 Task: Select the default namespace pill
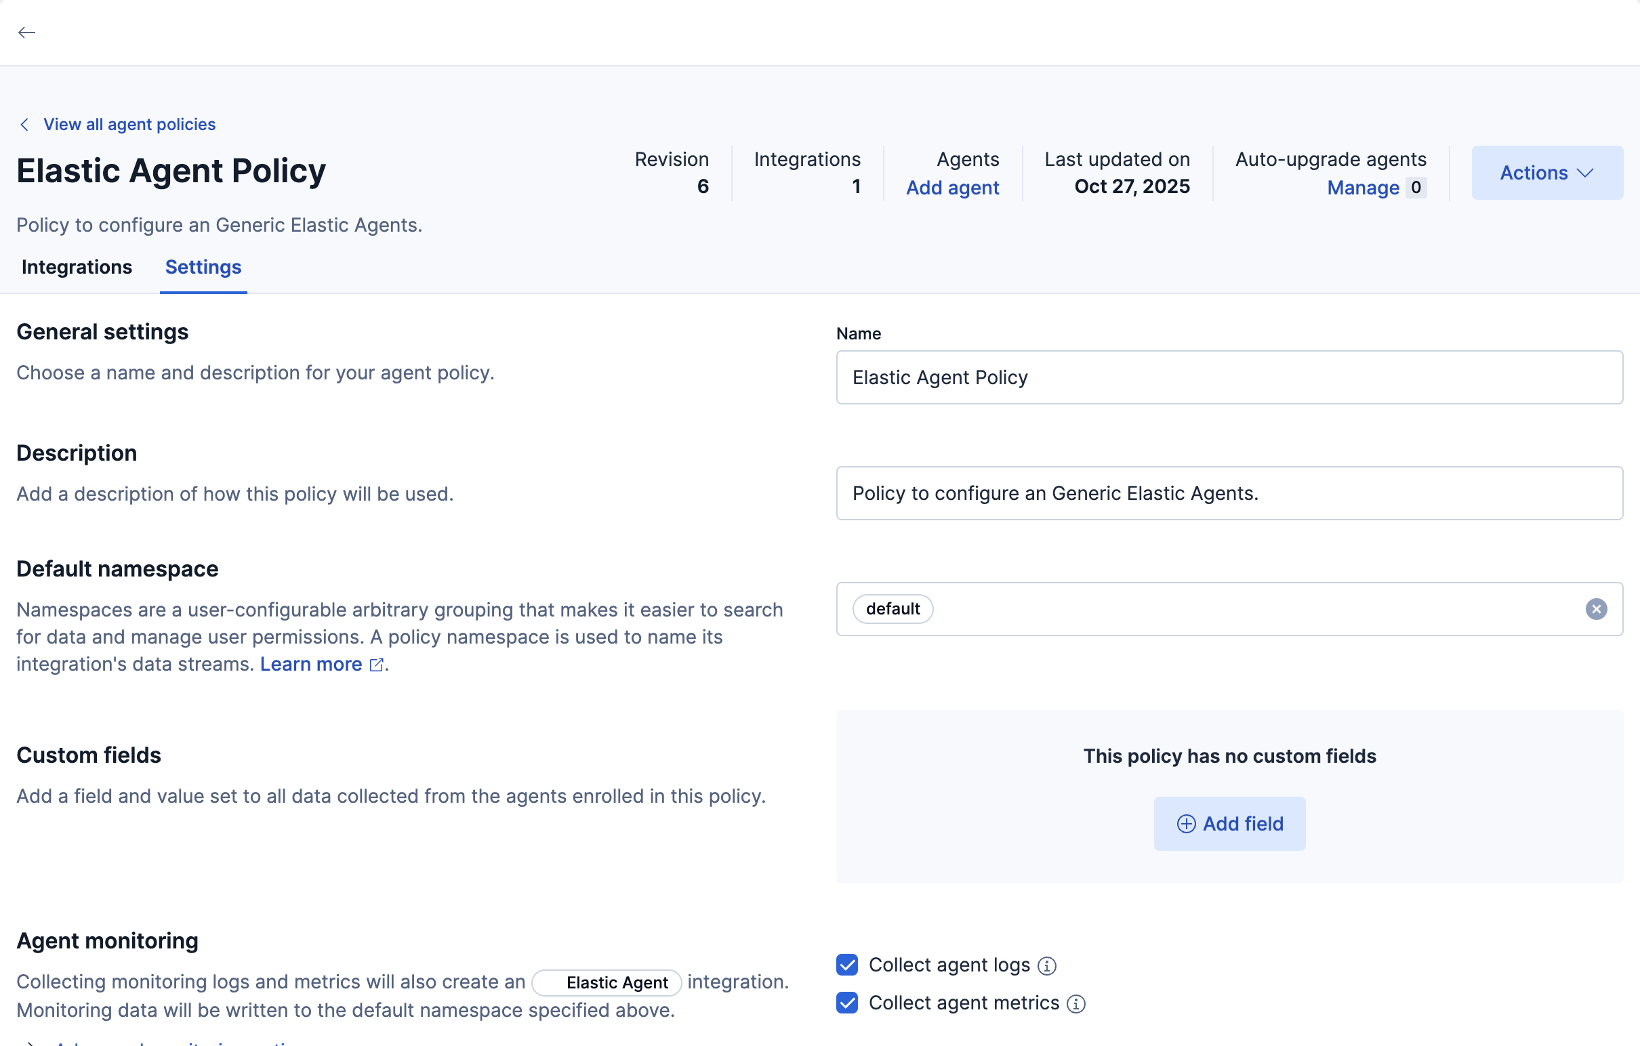893,609
